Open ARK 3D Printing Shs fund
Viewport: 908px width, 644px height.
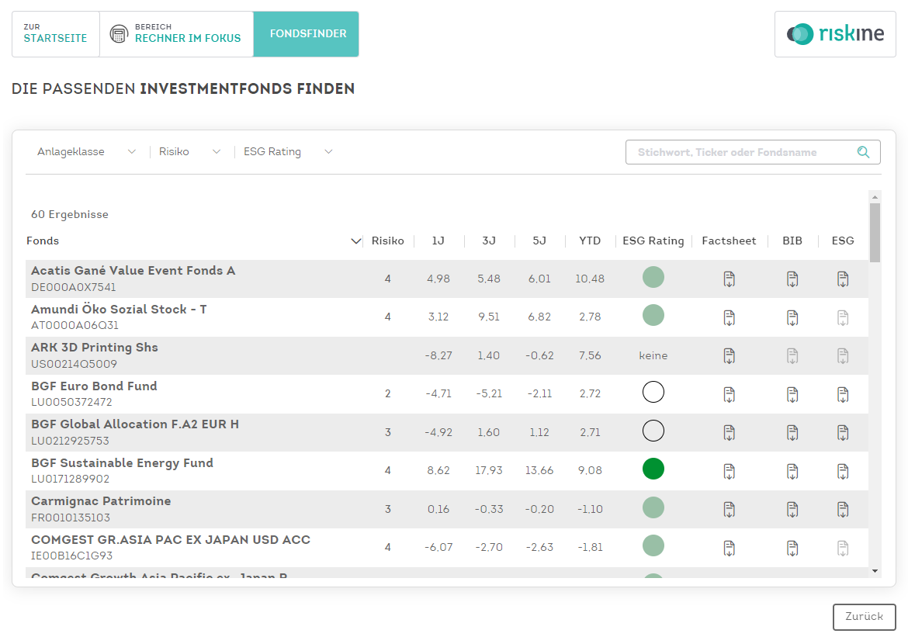[x=95, y=348]
